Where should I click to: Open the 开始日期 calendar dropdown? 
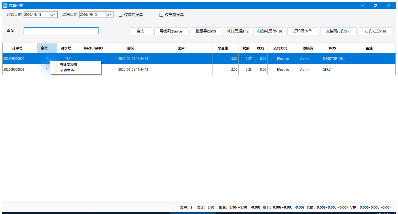(53, 14)
